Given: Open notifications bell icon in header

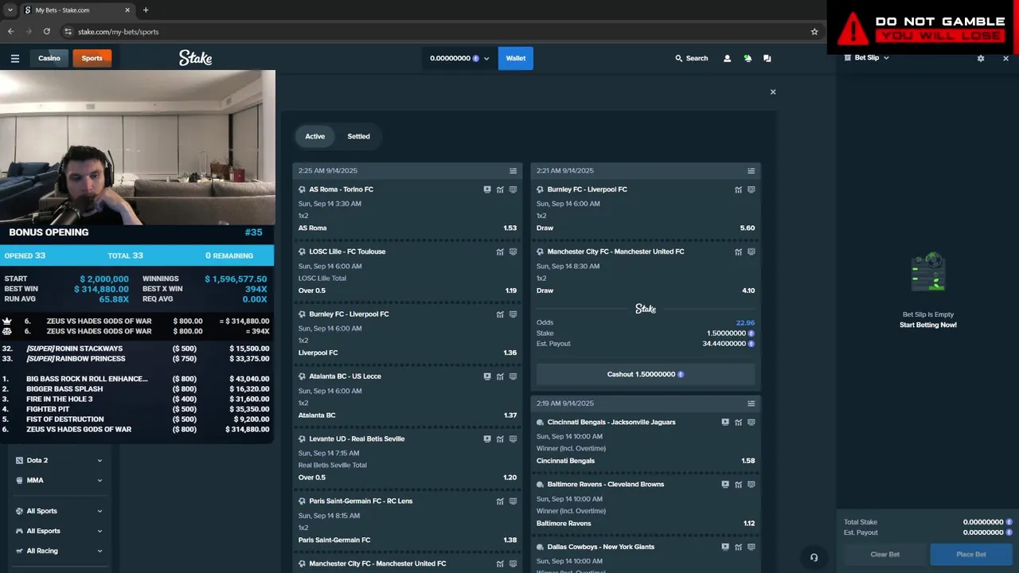Looking at the screenshot, I should (748, 58).
